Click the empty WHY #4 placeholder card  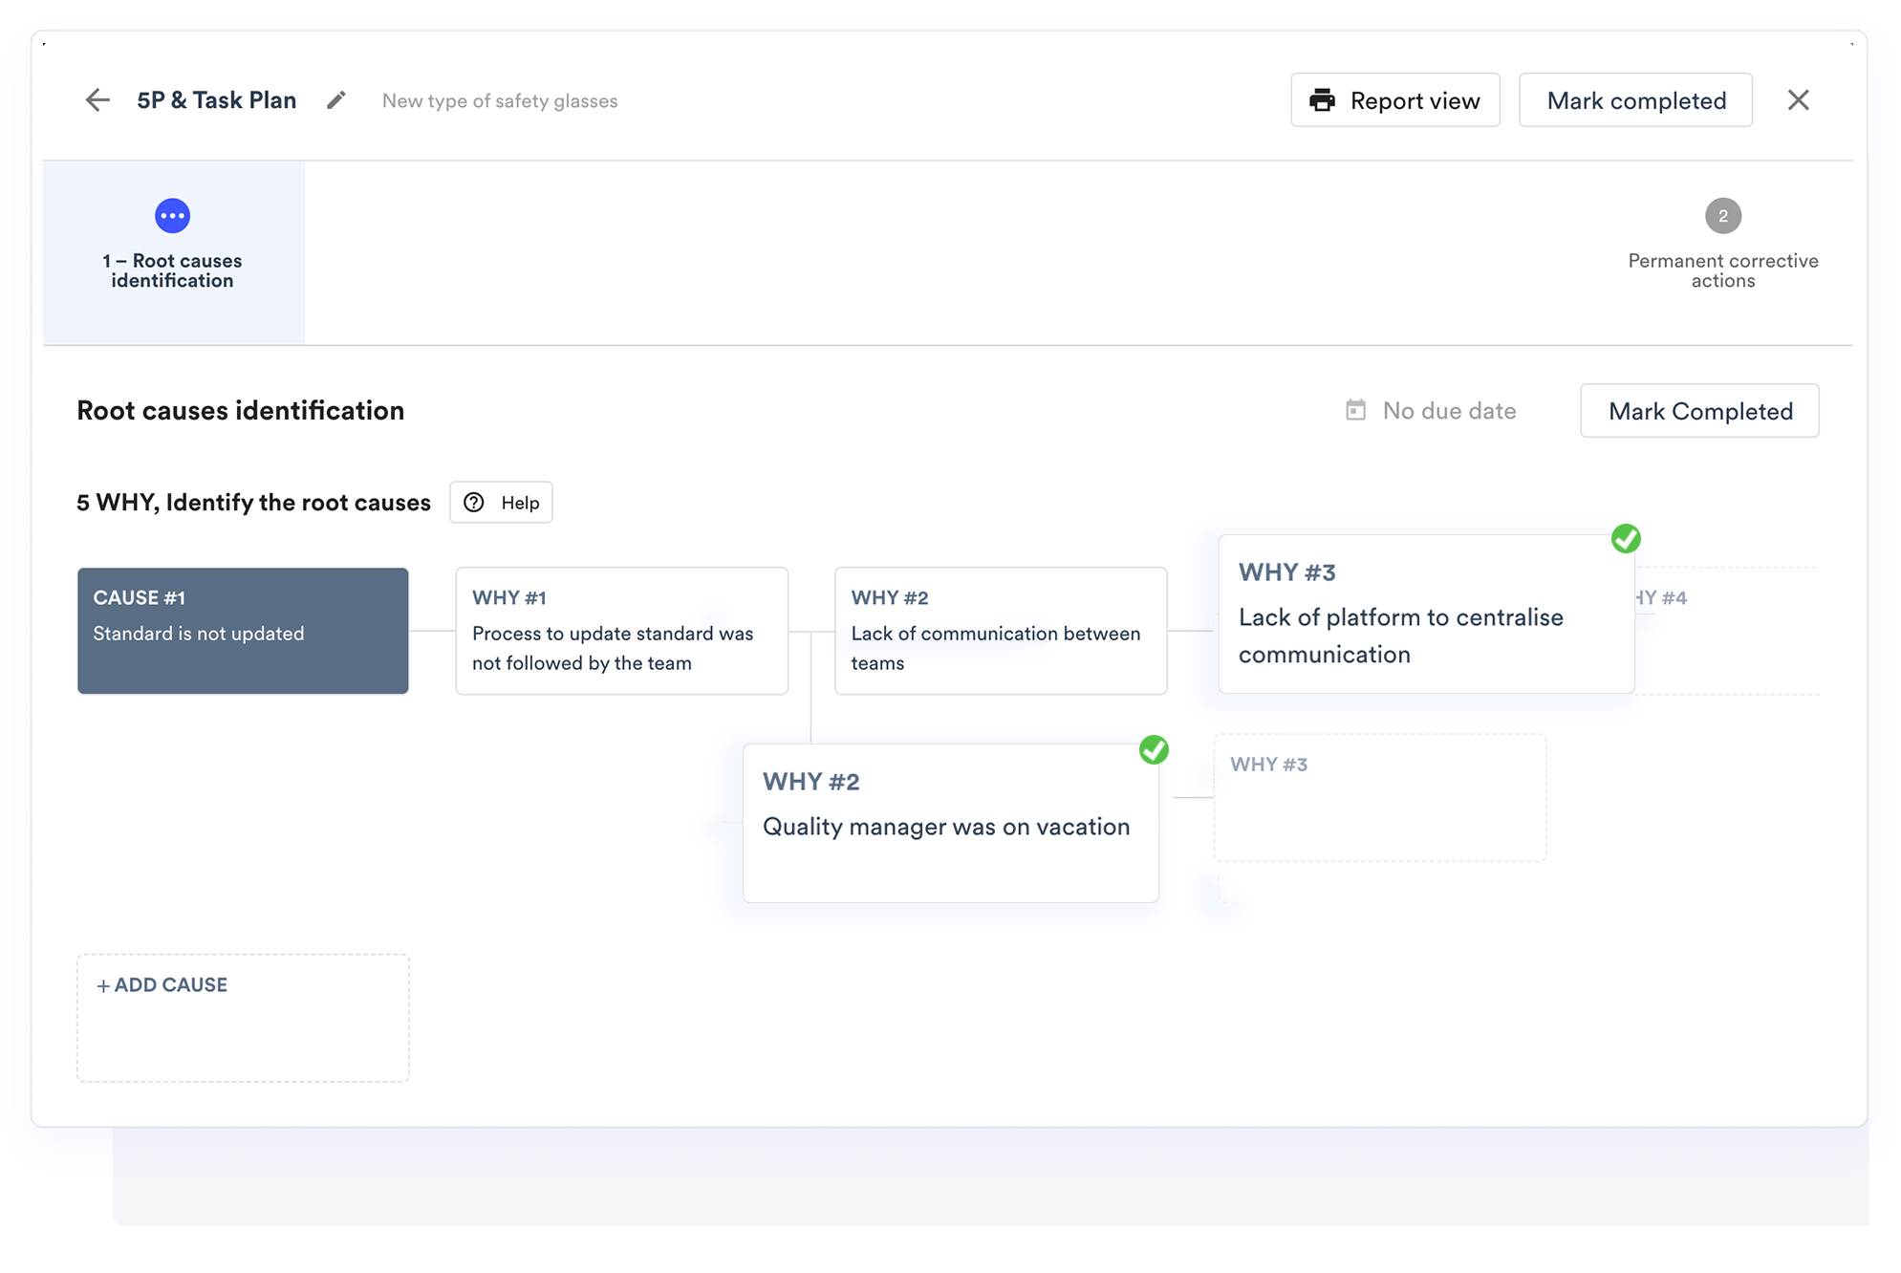coord(1726,631)
